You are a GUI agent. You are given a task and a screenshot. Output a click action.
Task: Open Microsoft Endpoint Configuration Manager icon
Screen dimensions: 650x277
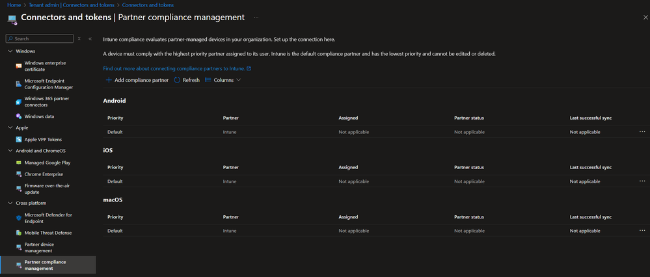point(18,84)
